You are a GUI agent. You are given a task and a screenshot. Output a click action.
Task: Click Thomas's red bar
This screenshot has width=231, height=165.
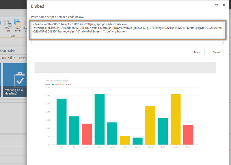[188, 135]
